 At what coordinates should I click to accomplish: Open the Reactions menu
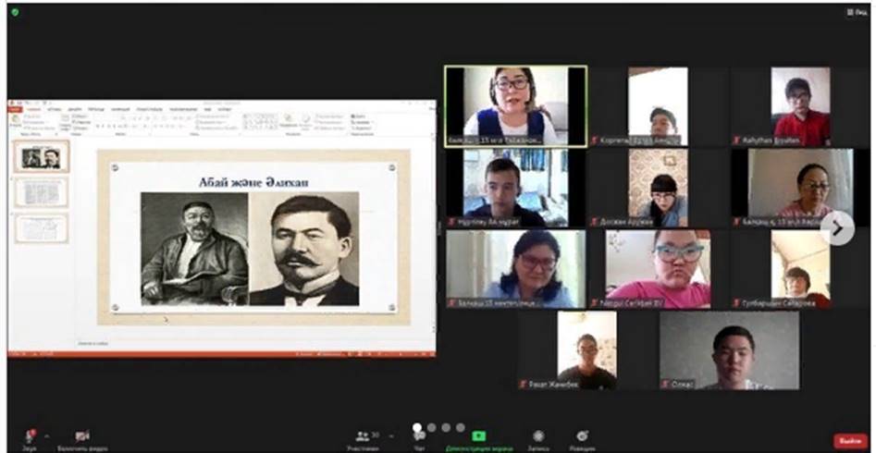[582, 435]
